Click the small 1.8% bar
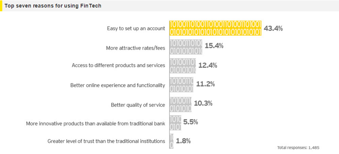Image resolution: width=339 pixels, height=154 pixels. click(172, 141)
